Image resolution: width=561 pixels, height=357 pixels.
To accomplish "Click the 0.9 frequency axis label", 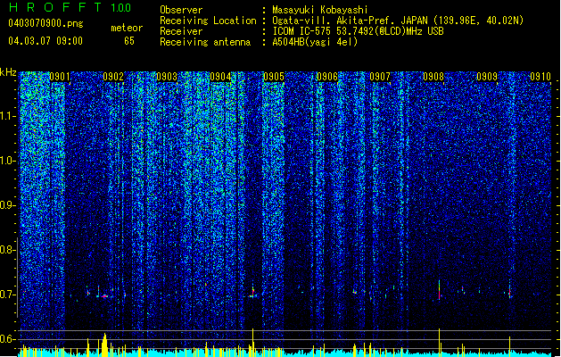I will coord(7,205).
